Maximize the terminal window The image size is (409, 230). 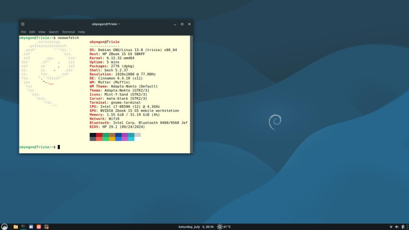point(182,24)
